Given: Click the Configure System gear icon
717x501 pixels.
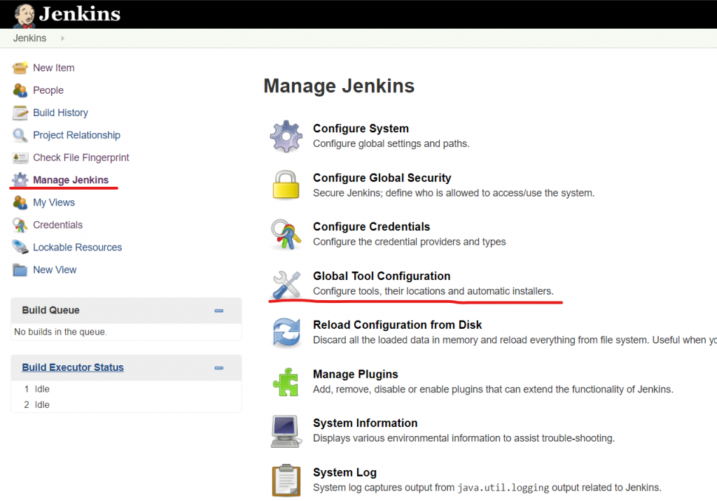Looking at the screenshot, I should [x=286, y=136].
